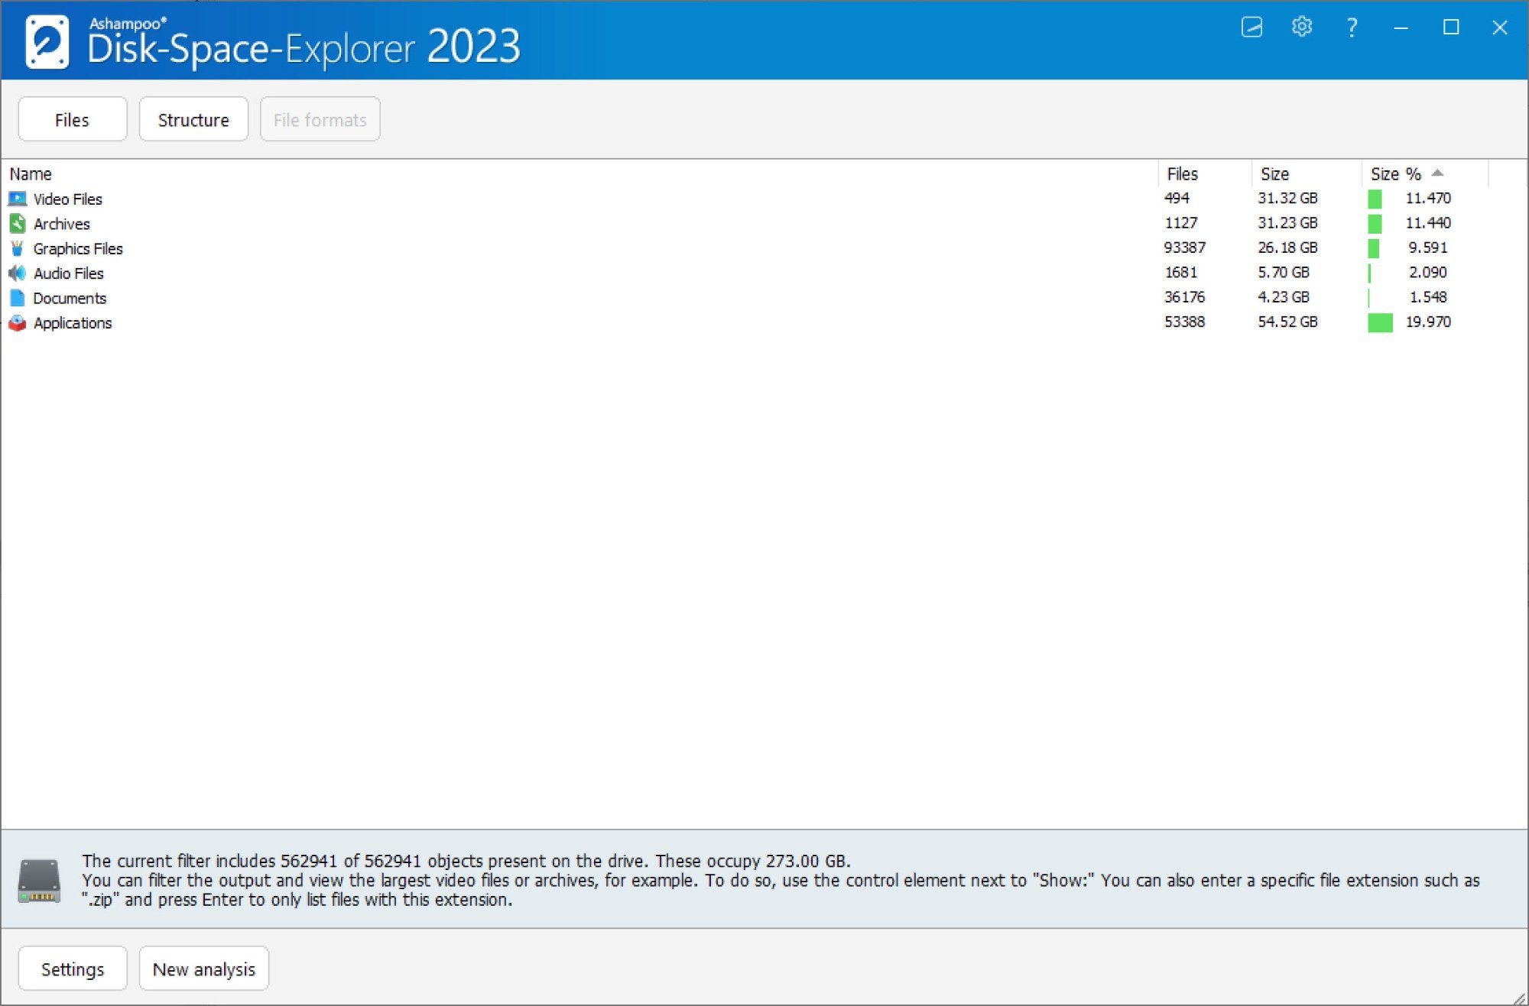Start a New analysis

pyautogui.click(x=203, y=969)
